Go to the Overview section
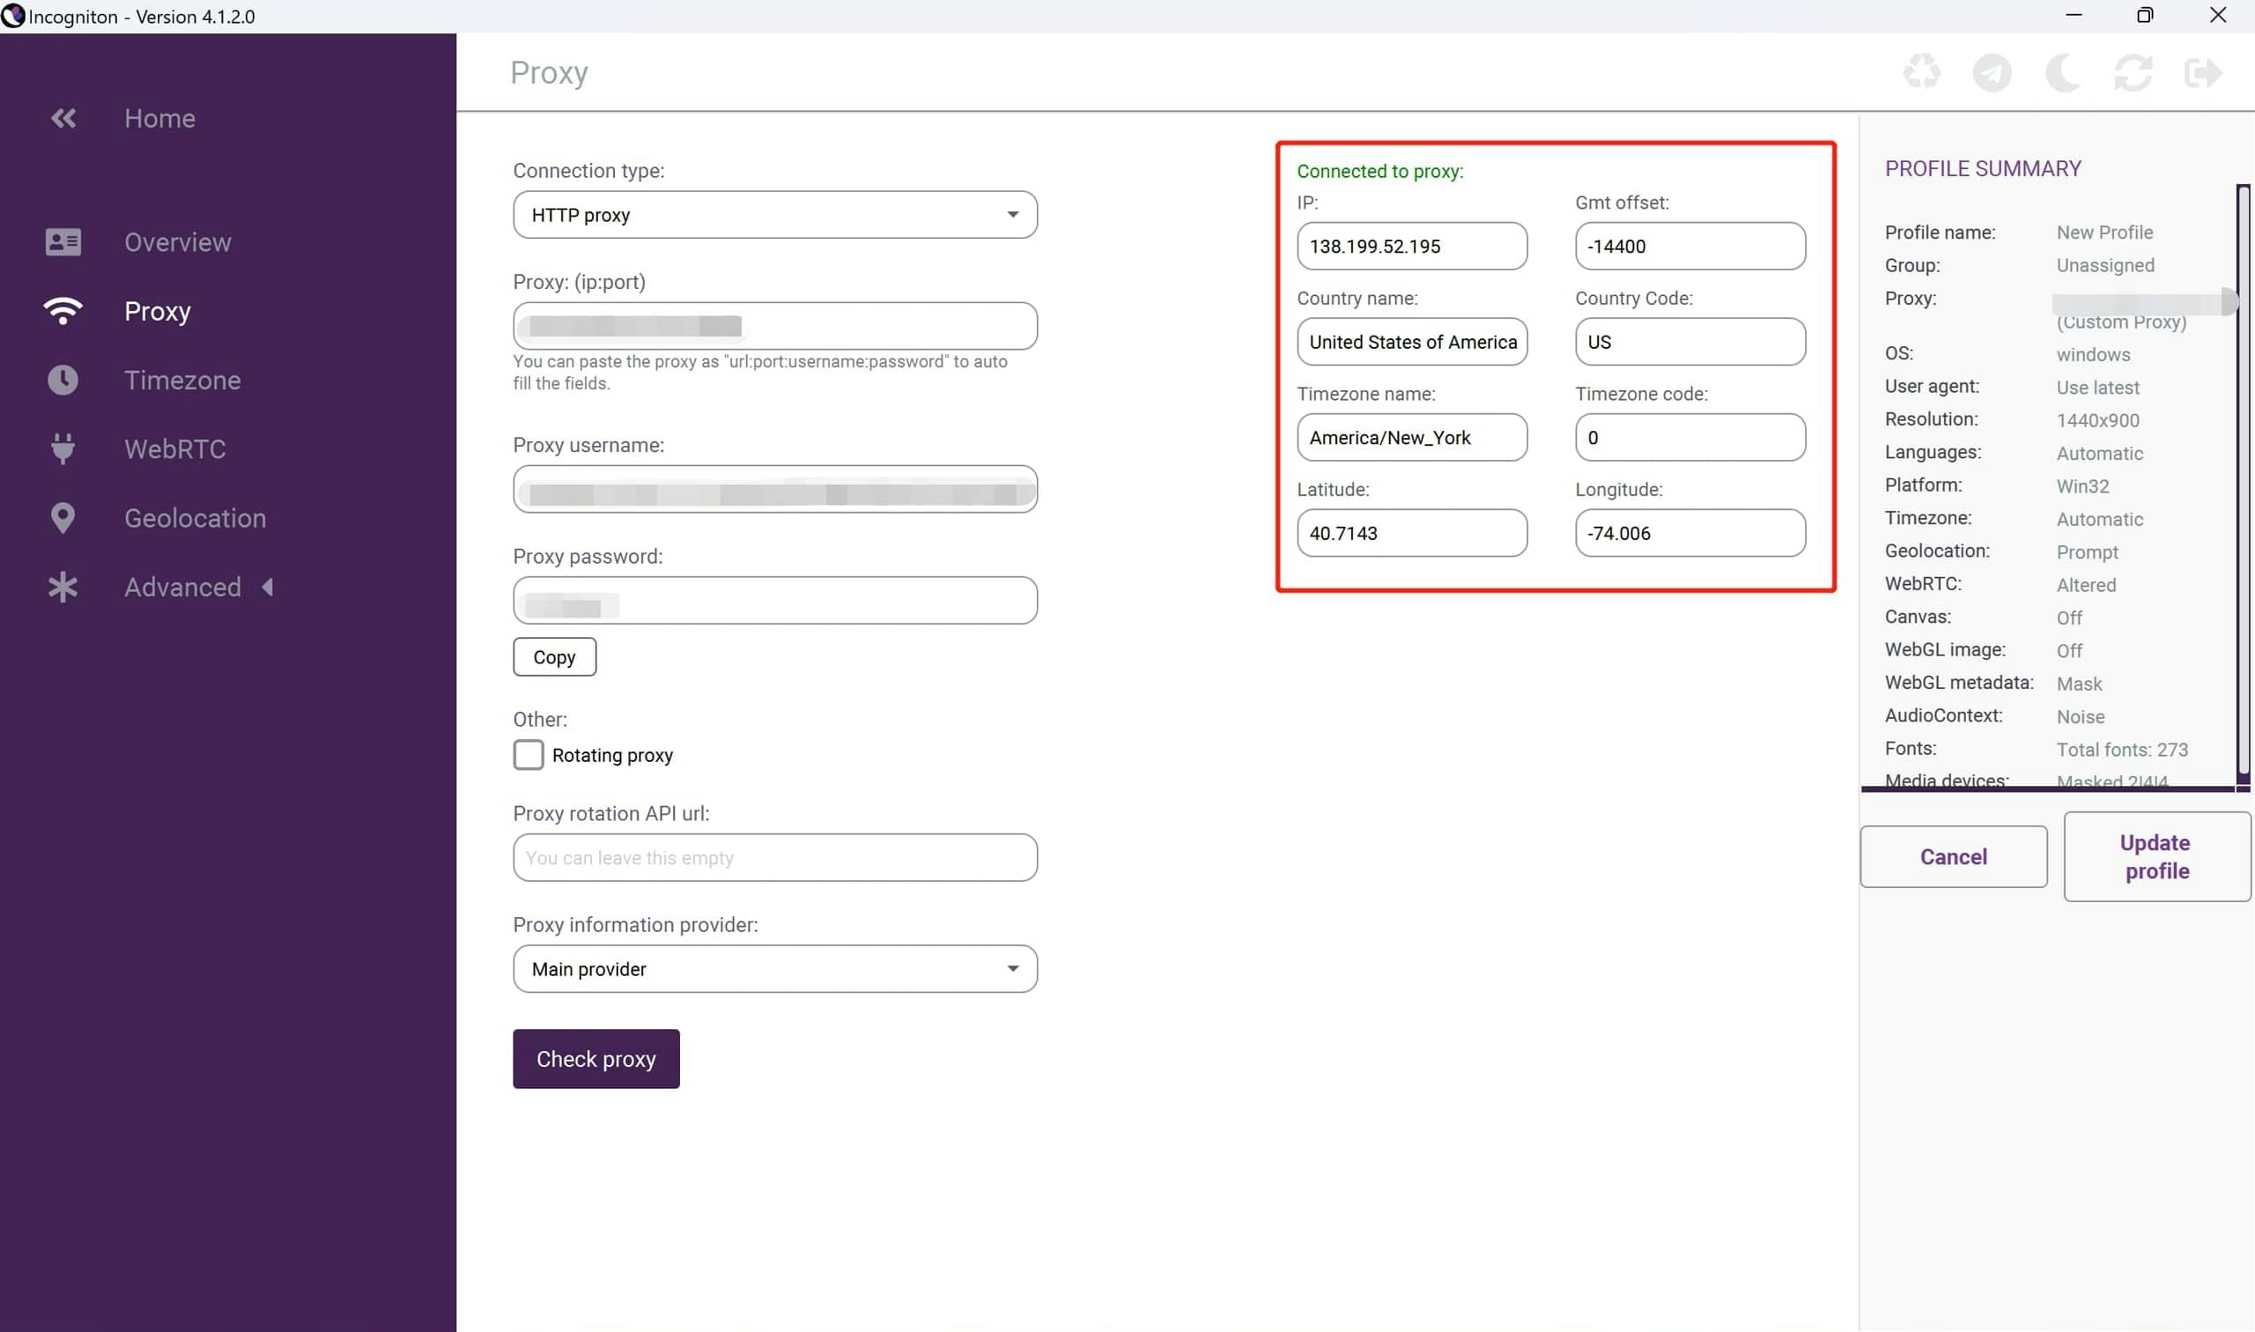Viewport: 2255px width, 1332px height. tap(178, 242)
